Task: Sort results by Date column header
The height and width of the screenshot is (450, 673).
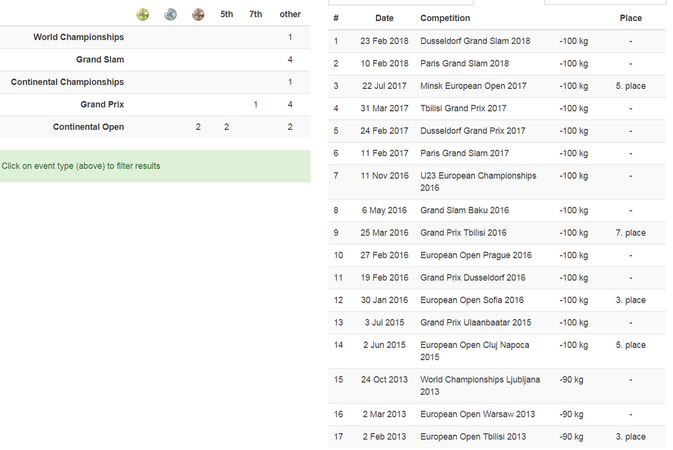Action: click(384, 18)
